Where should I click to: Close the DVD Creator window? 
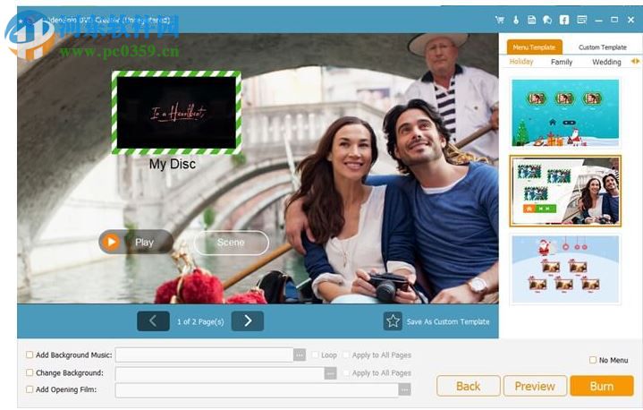[630, 20]
